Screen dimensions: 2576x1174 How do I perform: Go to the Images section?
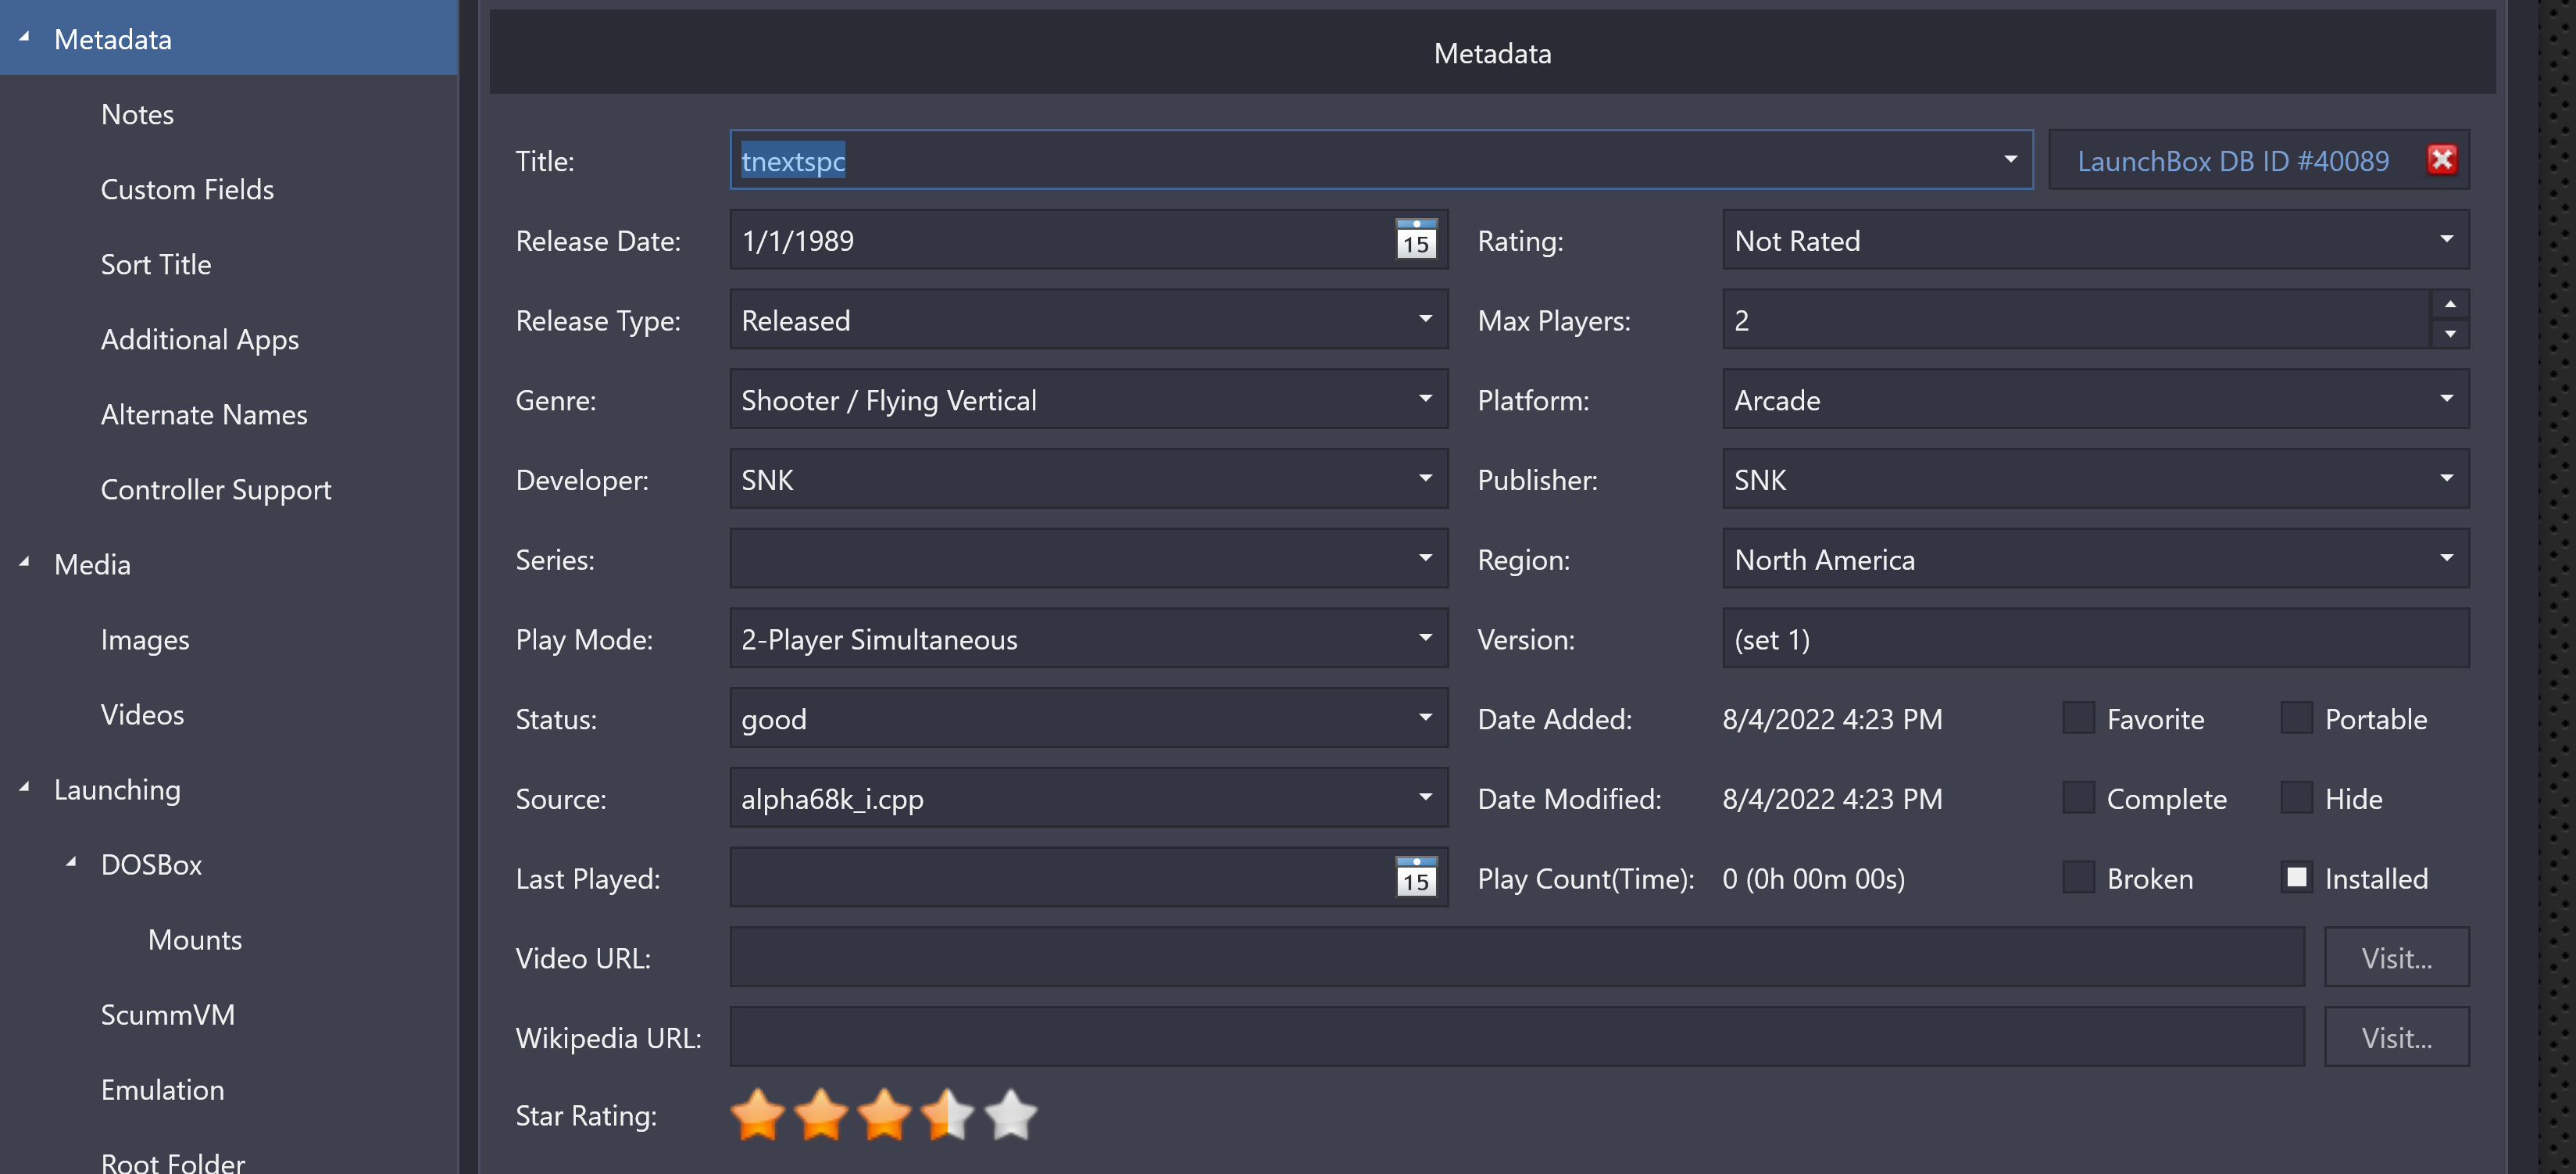pyautogui.click(x=145, y=639)
